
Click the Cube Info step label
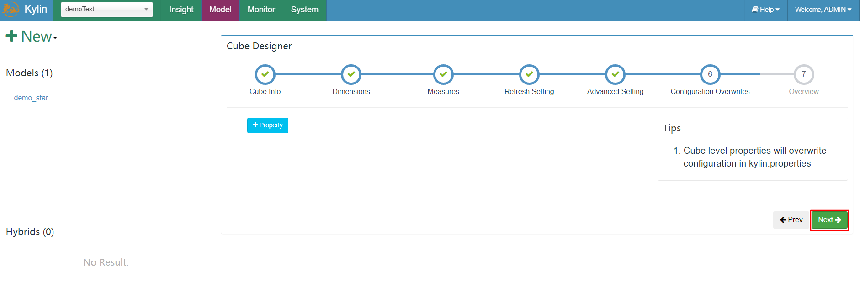tap(265, 92)
